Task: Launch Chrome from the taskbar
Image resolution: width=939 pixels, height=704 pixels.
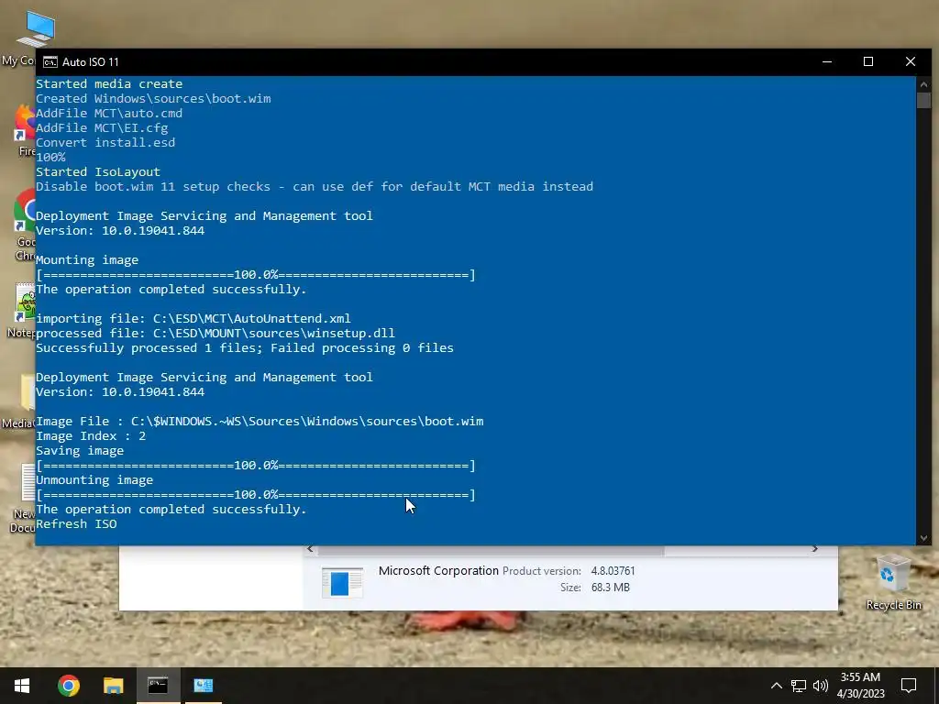Action: coord(68,686)
